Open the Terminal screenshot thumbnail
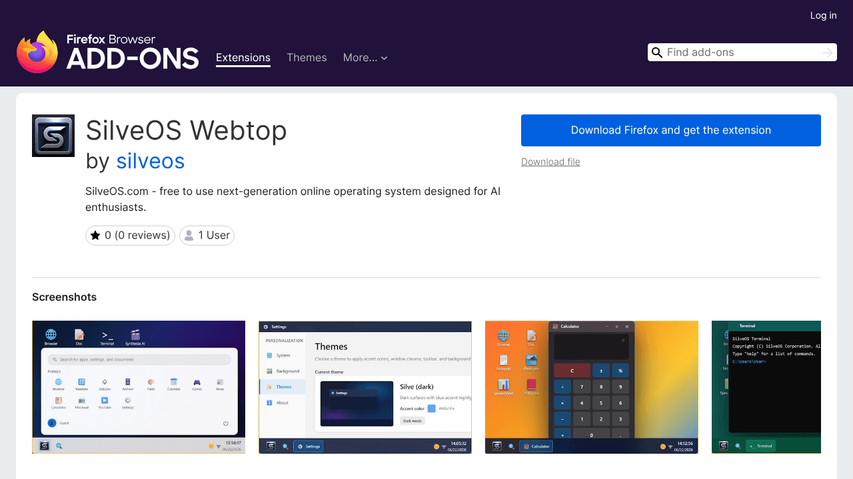The image size is (853, 479). point(766,387)
